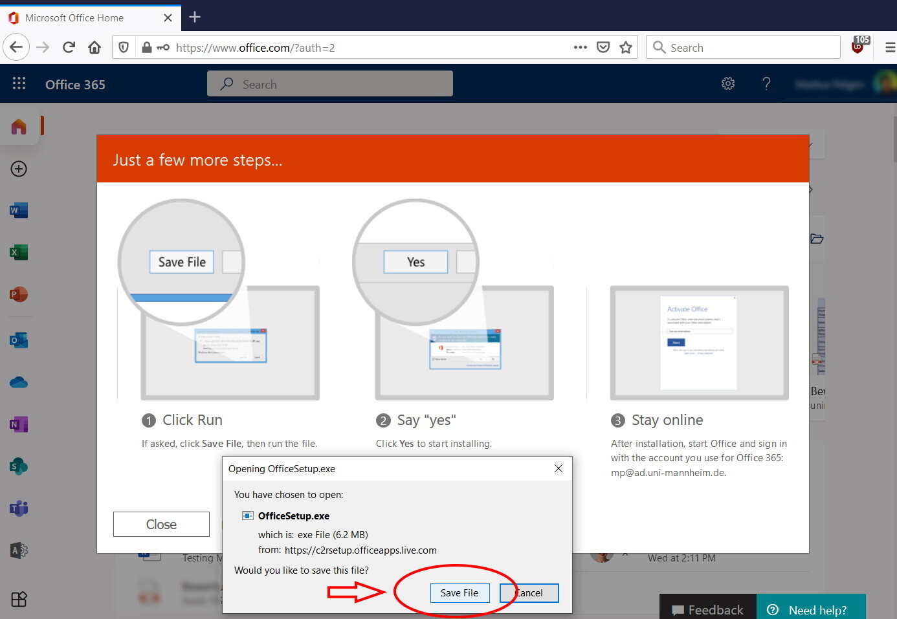Open Outlook from the app rail
This screenshot has width=897, height=619.
pos(19,340)
